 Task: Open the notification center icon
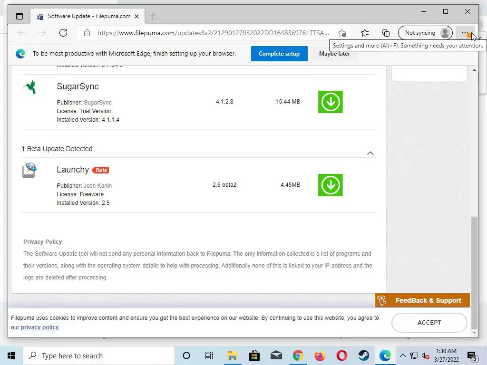(472, 355)
